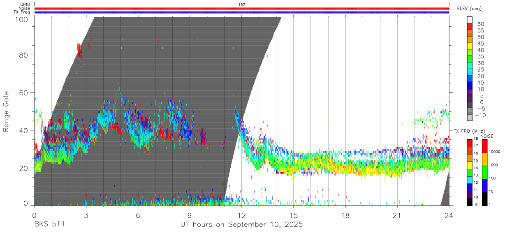The height and width of the screenshot is (233, 505).
Task: Click the dark gray −5–0 ELEV swatch
Action: pyautogui.click(x=470, y=104)
